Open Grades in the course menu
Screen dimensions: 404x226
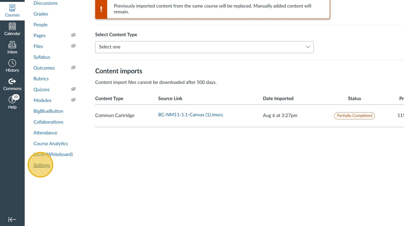tap(41, 14)
